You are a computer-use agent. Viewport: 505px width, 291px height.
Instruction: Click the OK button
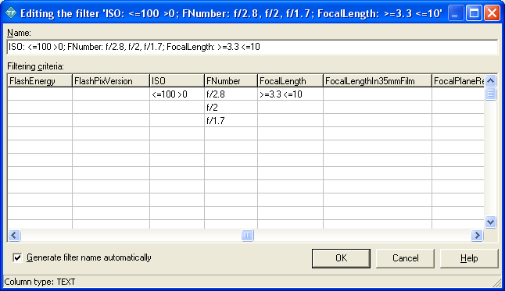coord(341,258)
